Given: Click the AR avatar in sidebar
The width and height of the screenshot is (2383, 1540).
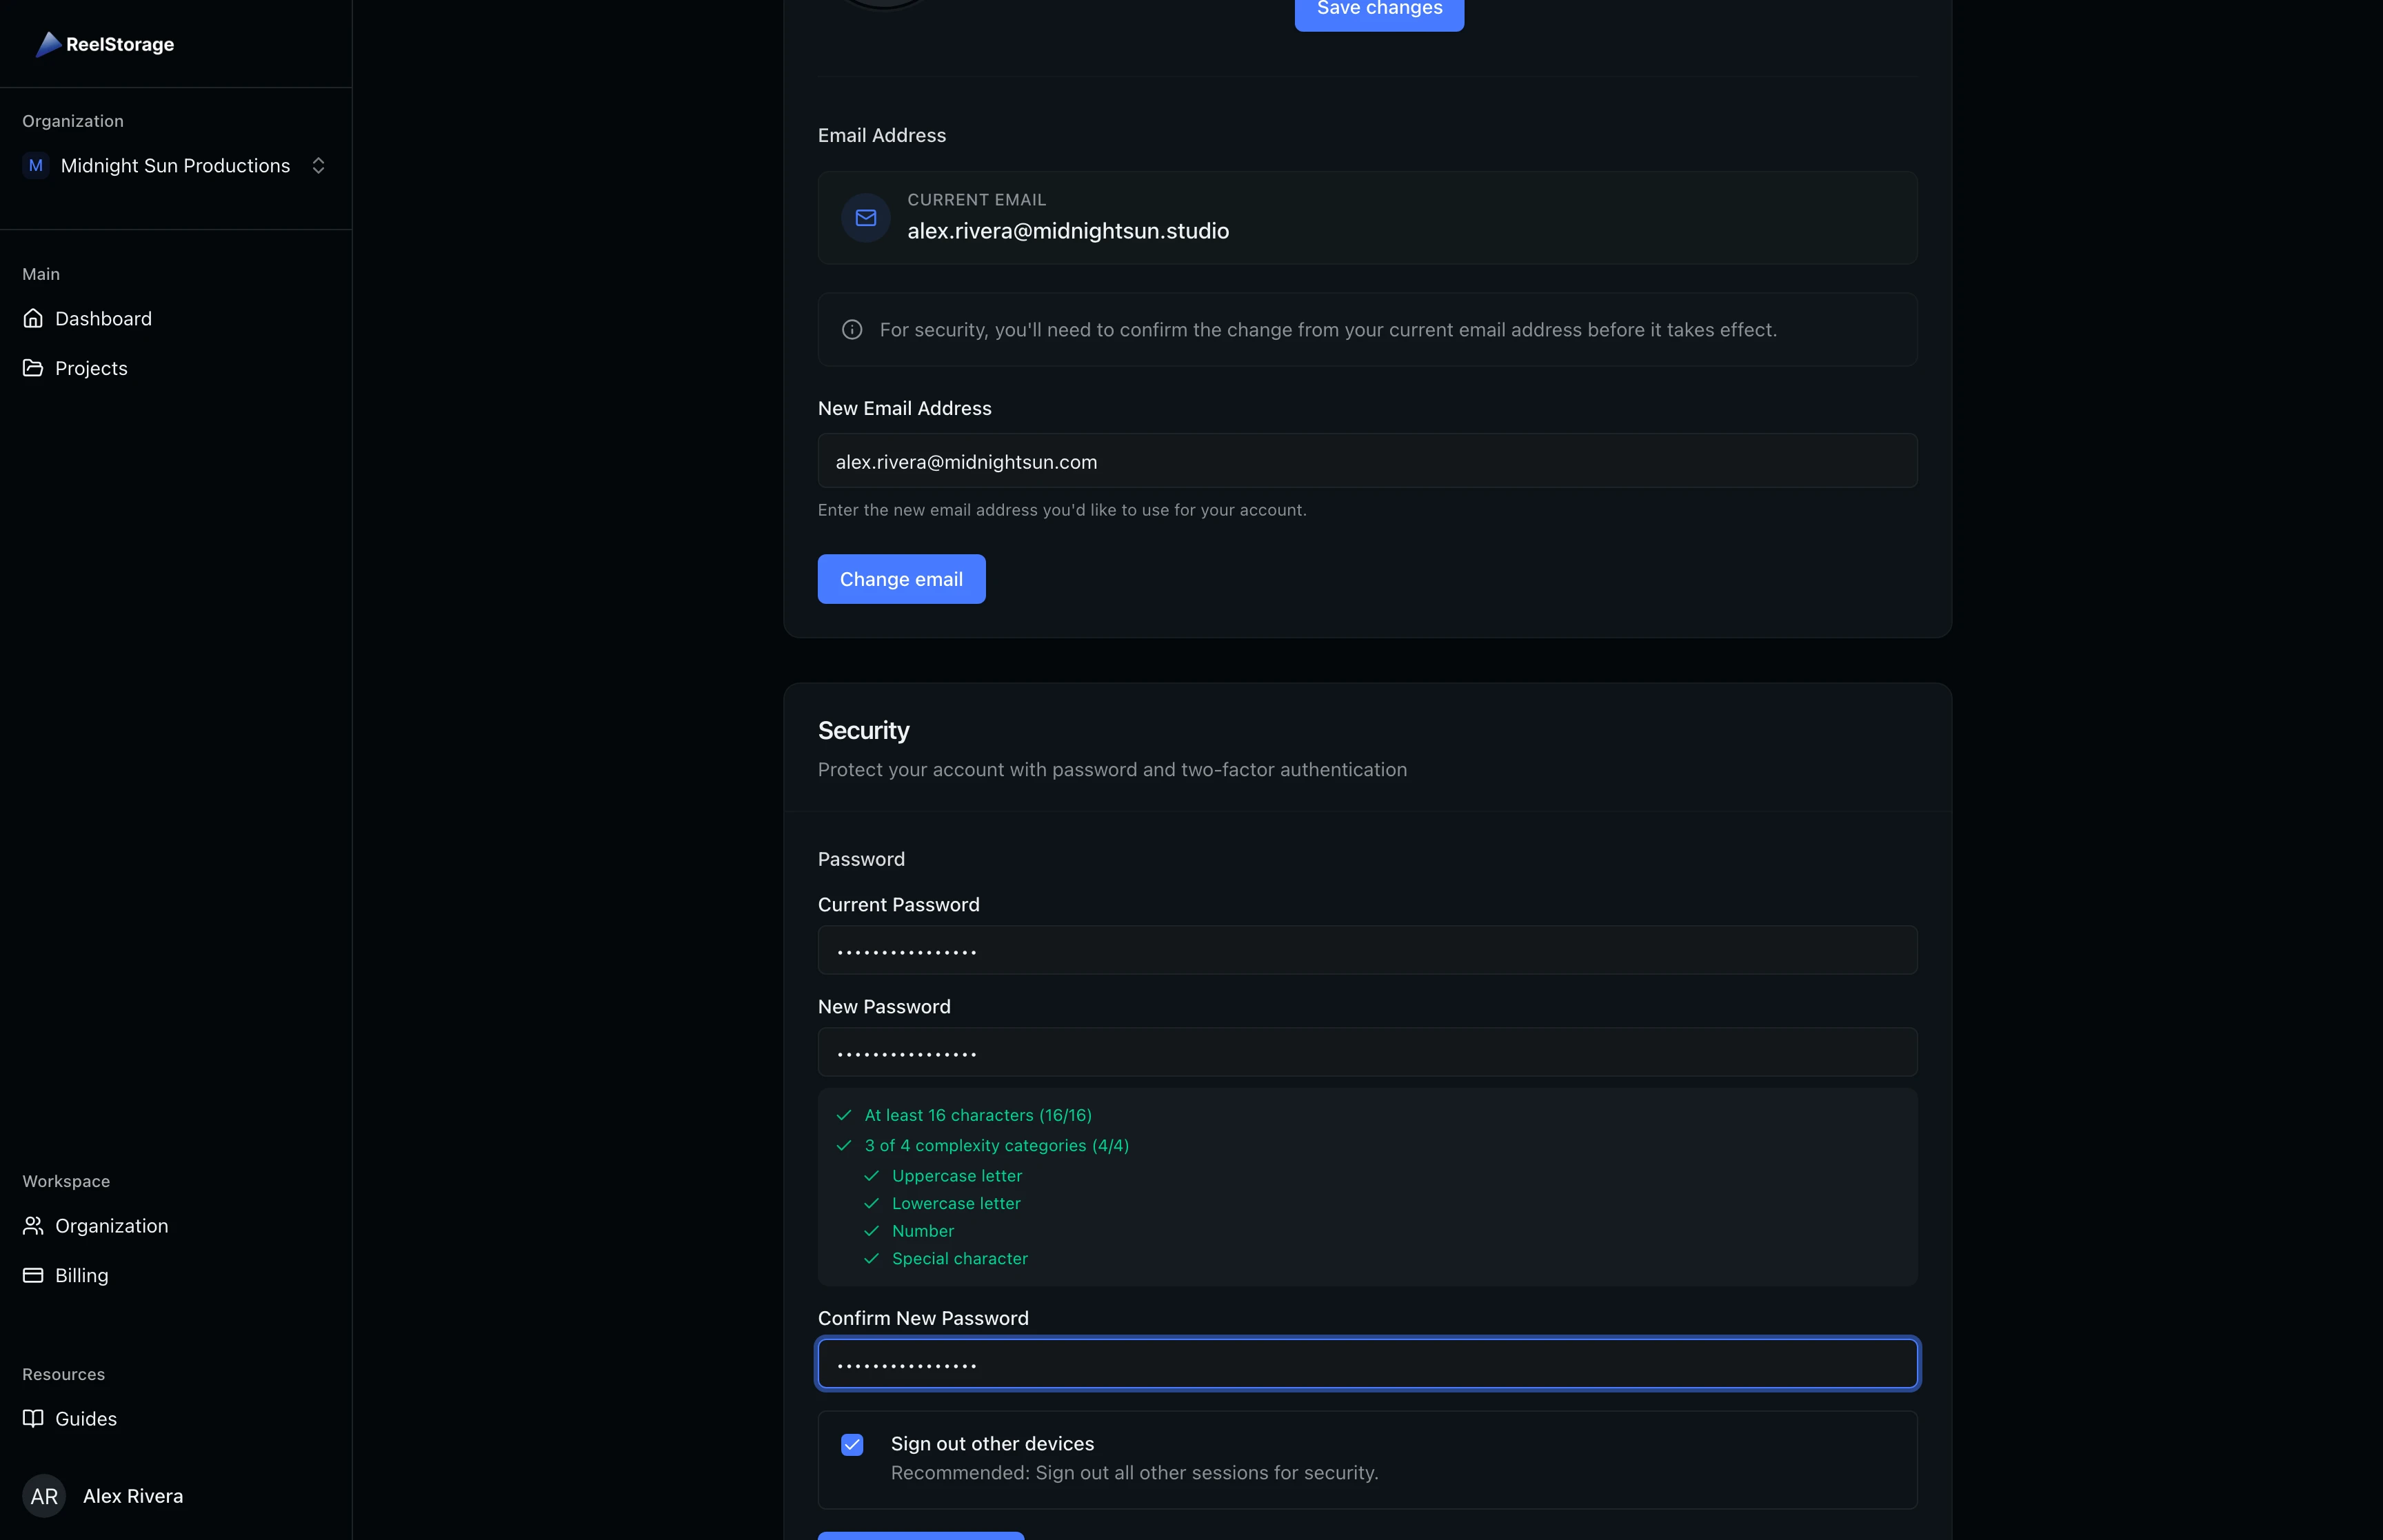Looking at the screenshot, I should click(x=44, y=1496).
